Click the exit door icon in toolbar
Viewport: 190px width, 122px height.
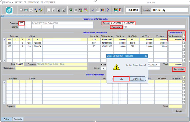pos(121,10)
